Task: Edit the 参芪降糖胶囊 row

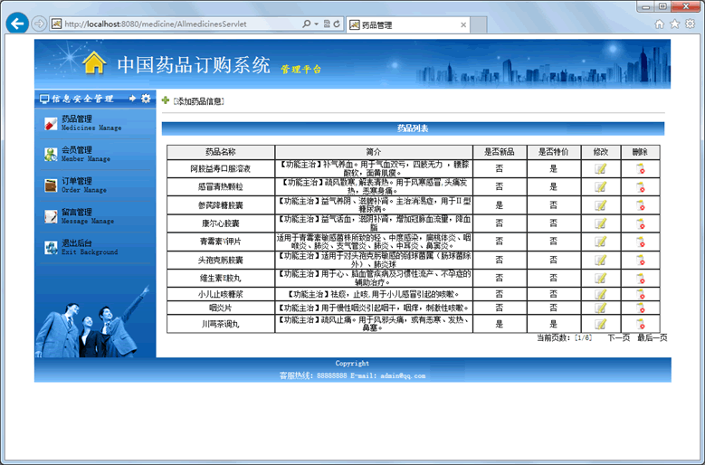Action: 601,205
